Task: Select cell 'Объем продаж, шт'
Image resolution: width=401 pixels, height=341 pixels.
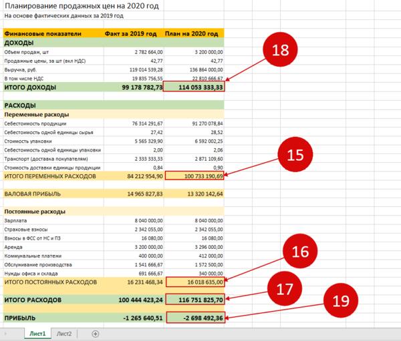Action: click(x=26, y=52)
